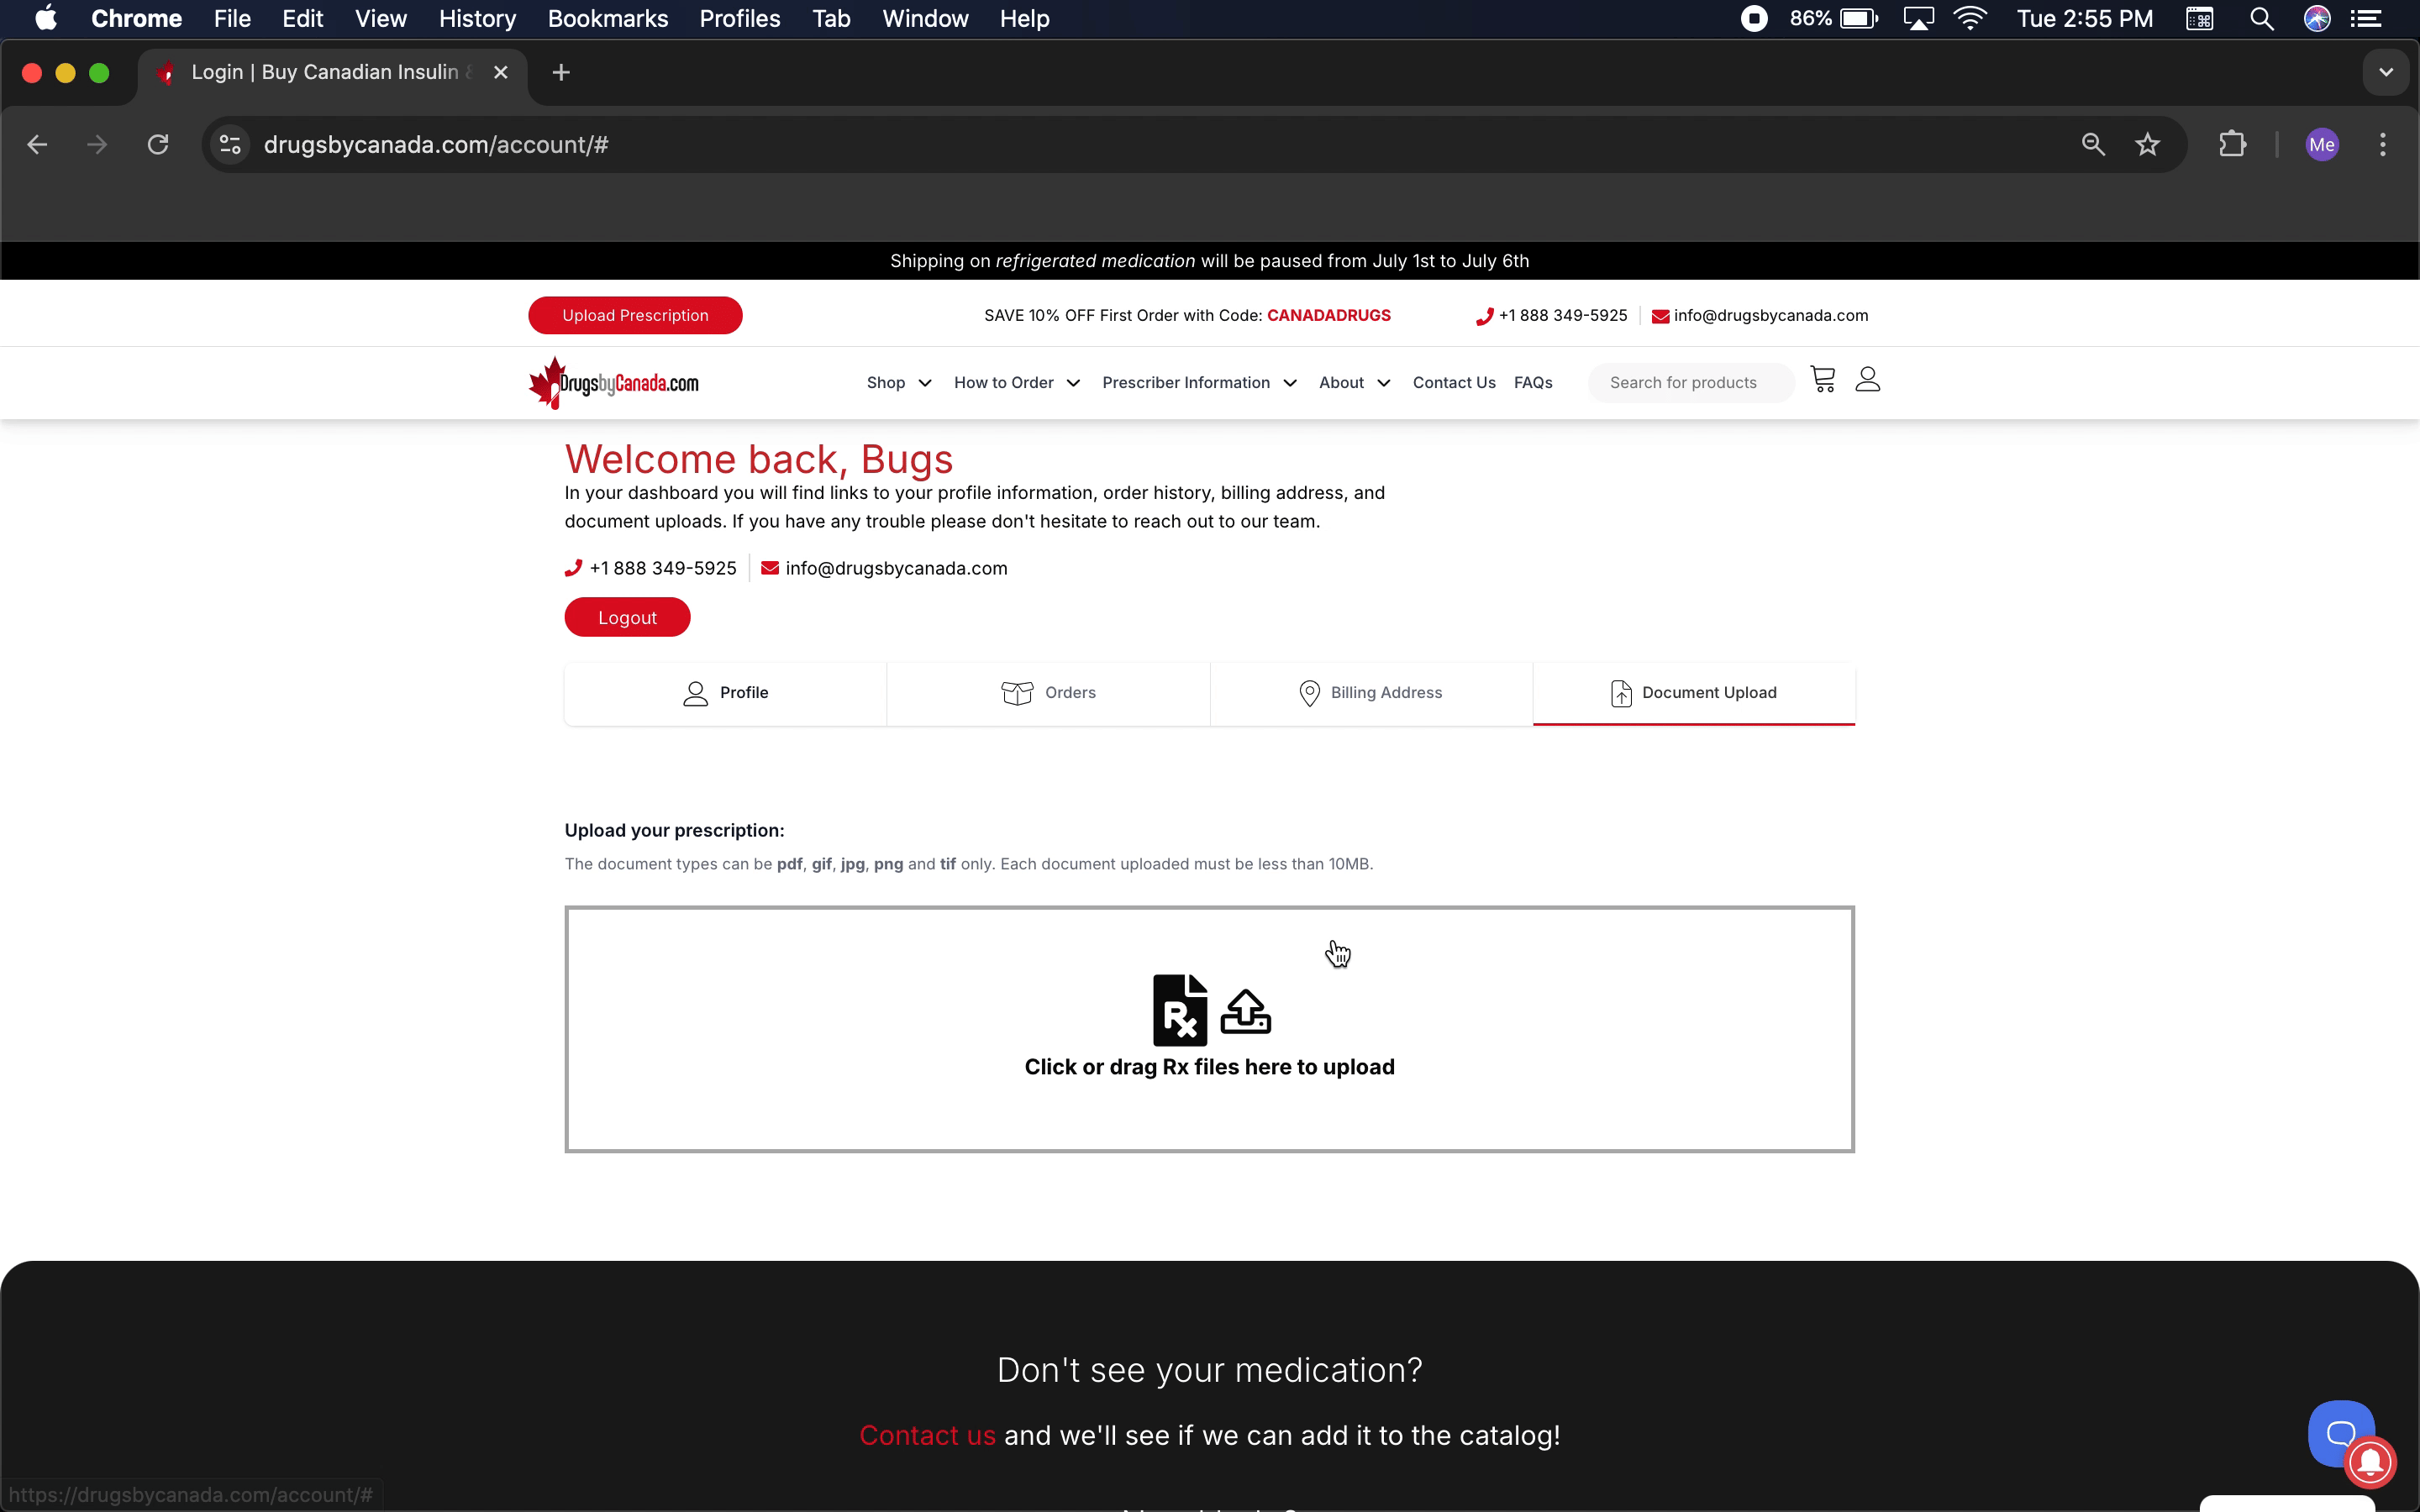Click the red notification bell icon
This screenshot has width=2420, height=1512.
pos(2370,1462)
